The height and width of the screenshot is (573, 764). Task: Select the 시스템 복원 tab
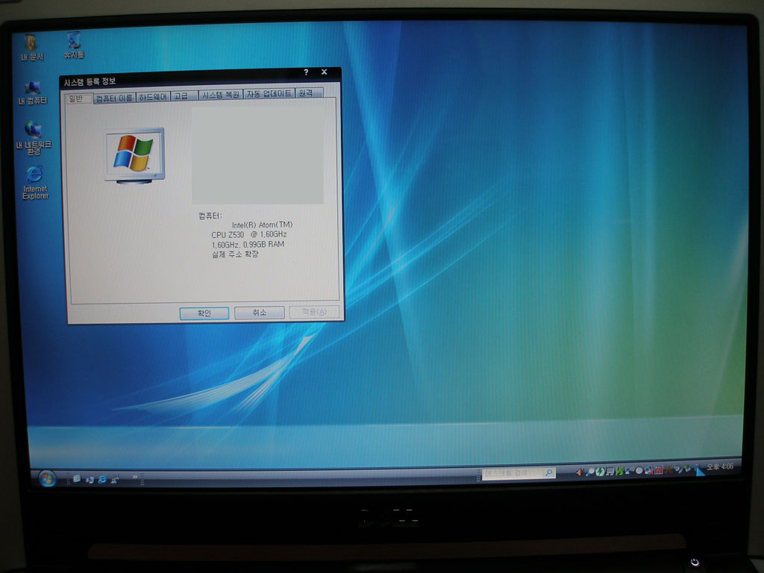(221, 95)
